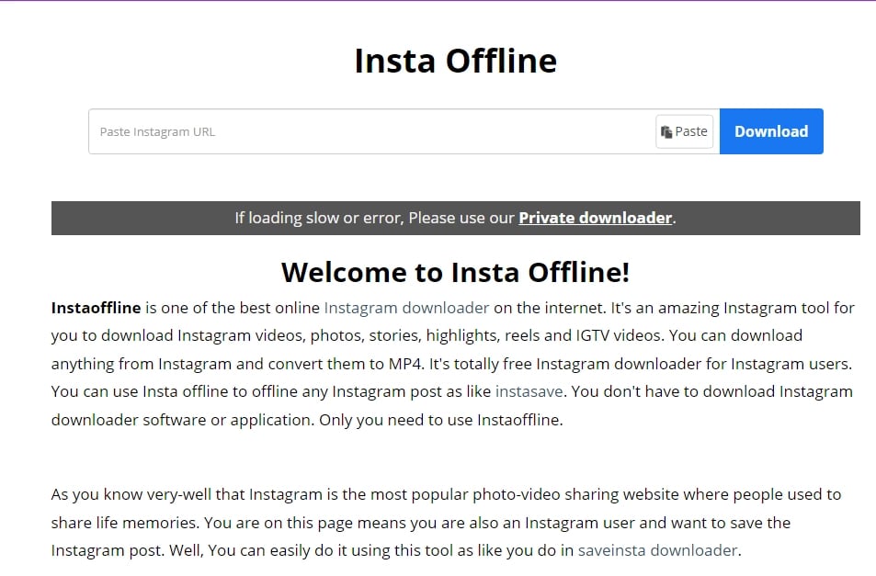Open the Private downloader link
Image resolution: width=876 pixels, height=576 pixels.
[595, 218]
